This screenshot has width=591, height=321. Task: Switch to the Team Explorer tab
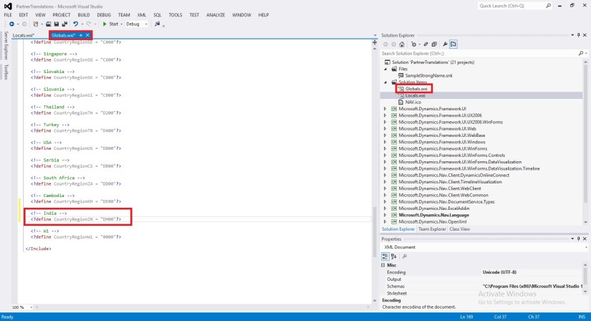click(x=433, y=229)
